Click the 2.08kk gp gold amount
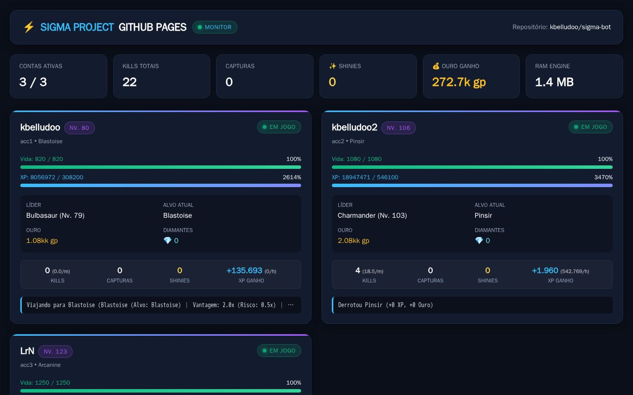This screenshot has width=633, height=395. coord(354,240)
